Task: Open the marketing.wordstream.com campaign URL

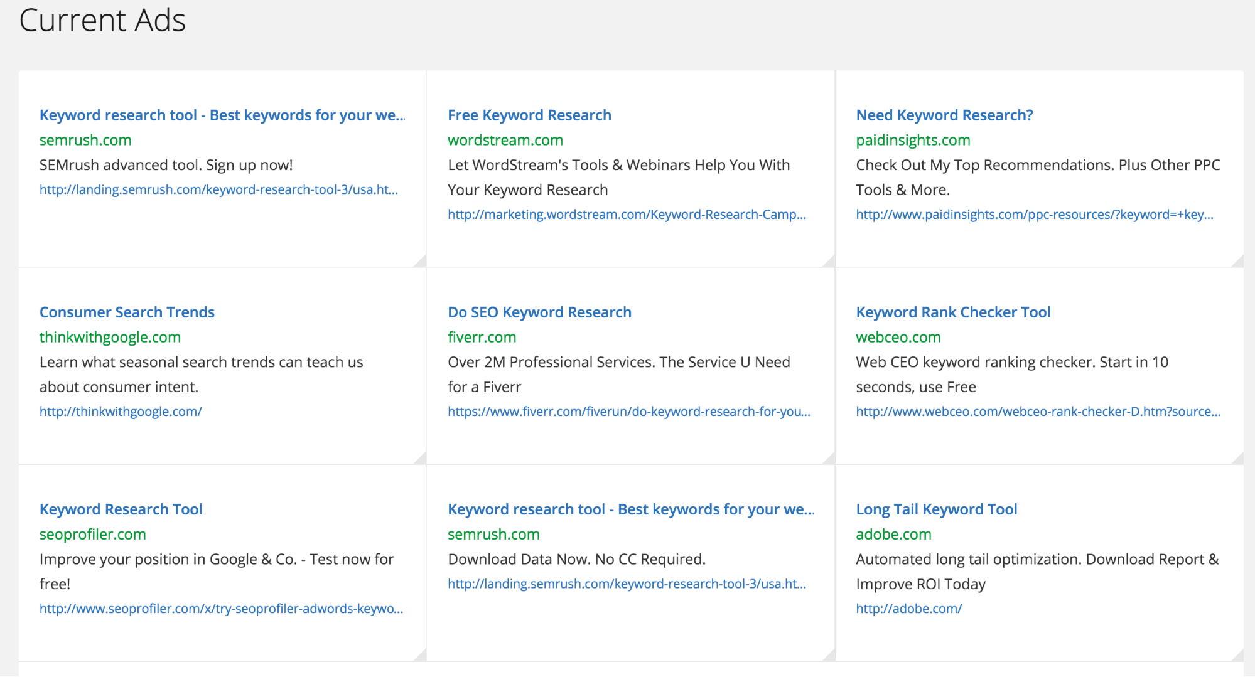Action: [x=627, y=215]
